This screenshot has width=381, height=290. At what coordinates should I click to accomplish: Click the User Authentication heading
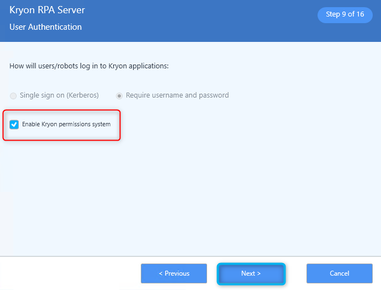[x=45, y=27]
